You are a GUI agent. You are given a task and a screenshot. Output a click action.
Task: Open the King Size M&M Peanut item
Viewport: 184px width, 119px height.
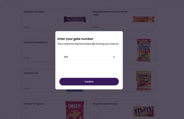coord(105,104)
